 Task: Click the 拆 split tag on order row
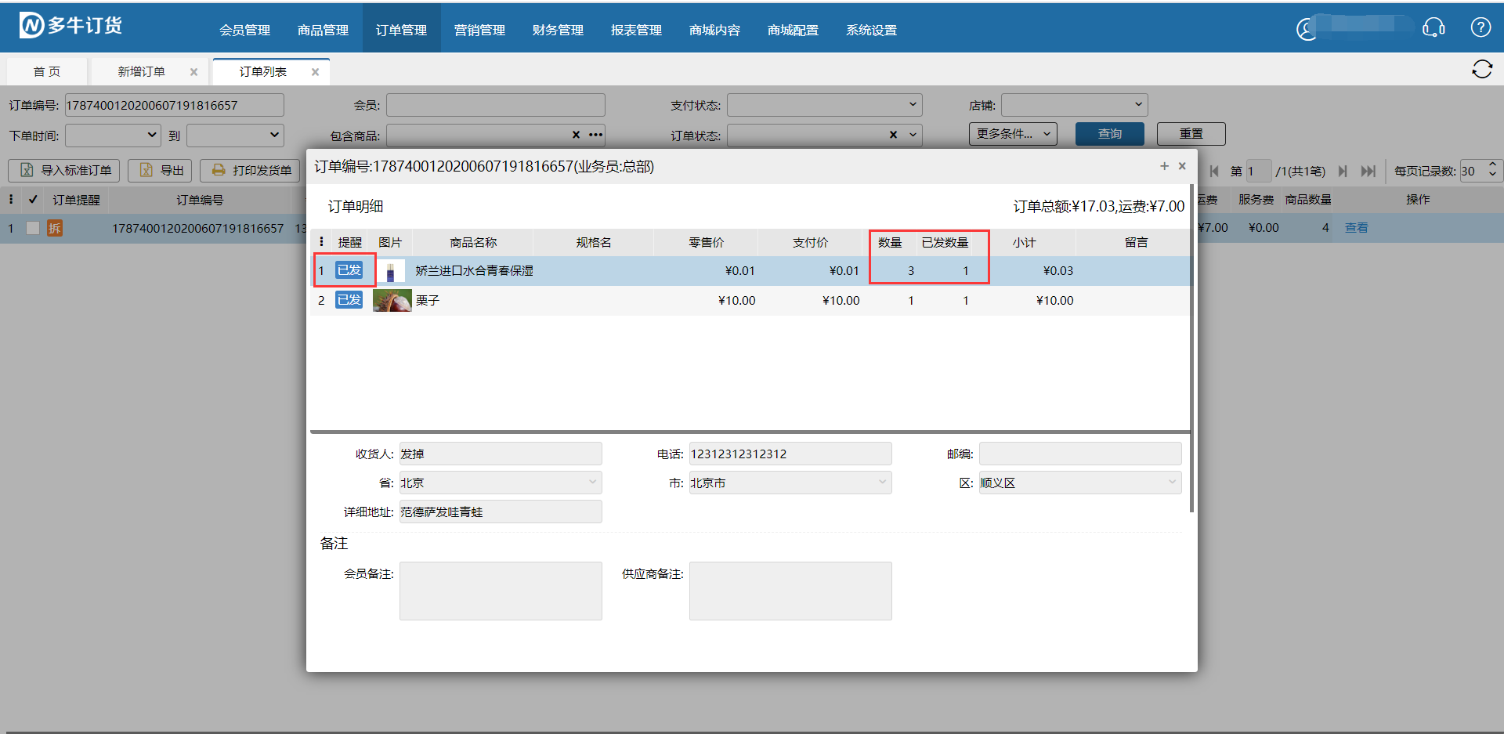click(54, 228)
